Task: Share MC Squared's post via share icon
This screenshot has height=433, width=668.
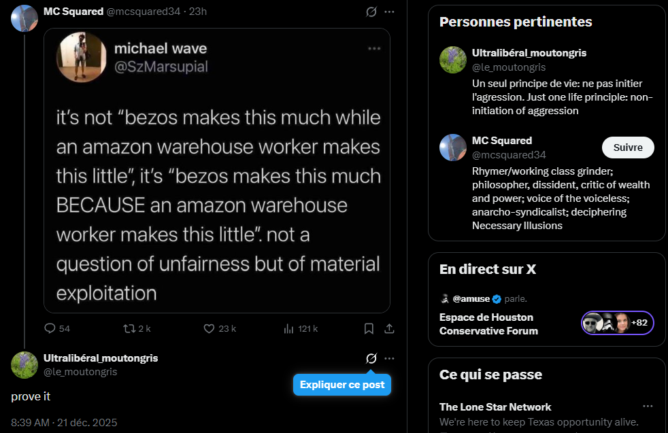Action: (389, 329)
